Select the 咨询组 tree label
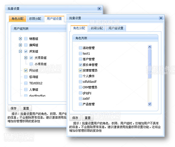 33,77
